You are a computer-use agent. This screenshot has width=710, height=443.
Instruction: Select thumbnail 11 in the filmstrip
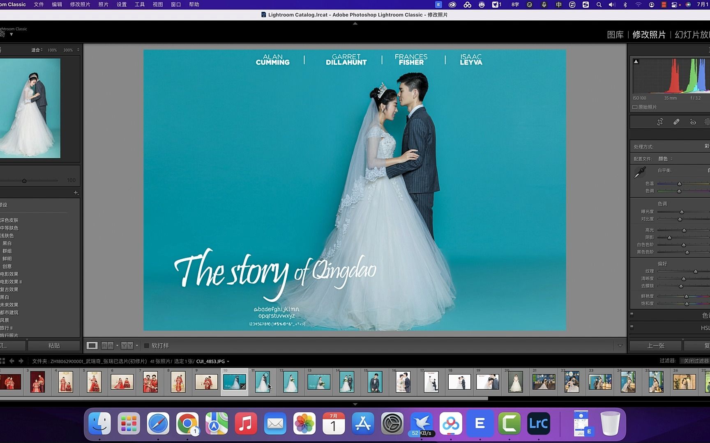[263, 381]
